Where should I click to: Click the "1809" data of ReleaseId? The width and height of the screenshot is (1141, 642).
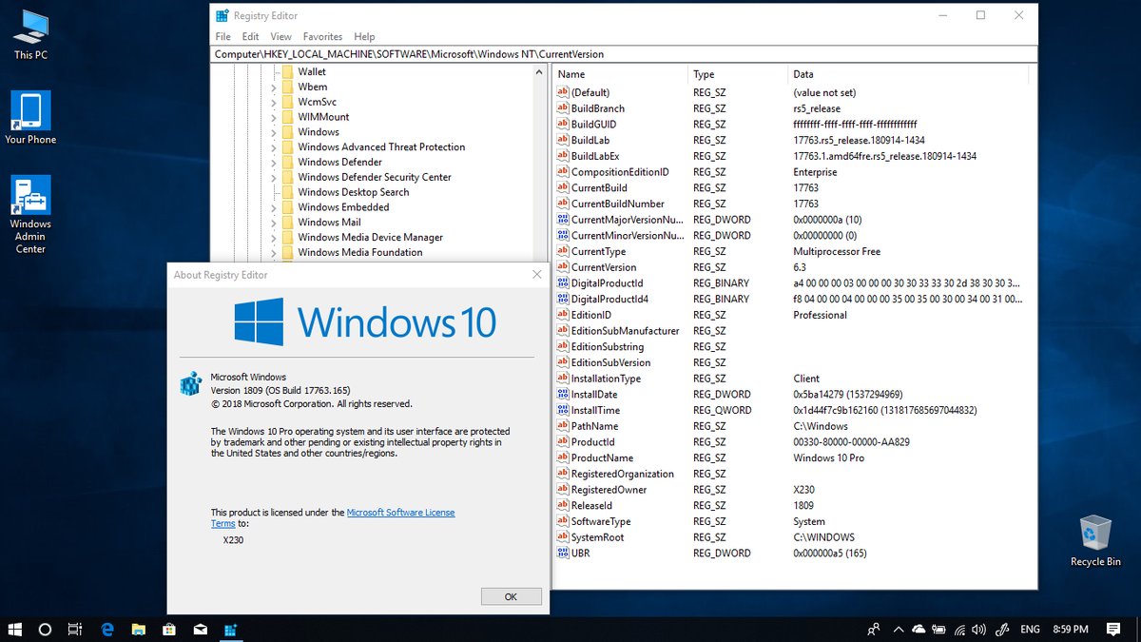tap(803, 506)
